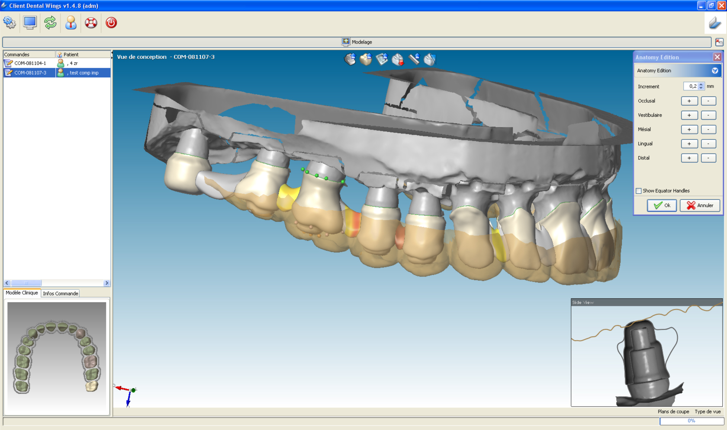Close the Anatomy Edition panel
This screenshot has width=727, height=430.
[x=717, y=57]
